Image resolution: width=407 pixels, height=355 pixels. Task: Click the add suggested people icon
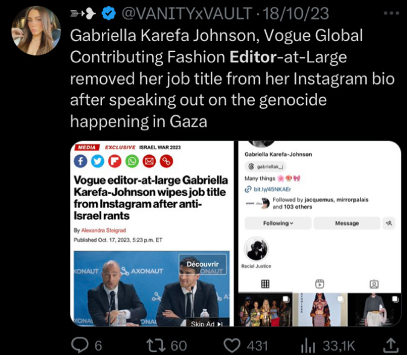[x=389, y=223]
